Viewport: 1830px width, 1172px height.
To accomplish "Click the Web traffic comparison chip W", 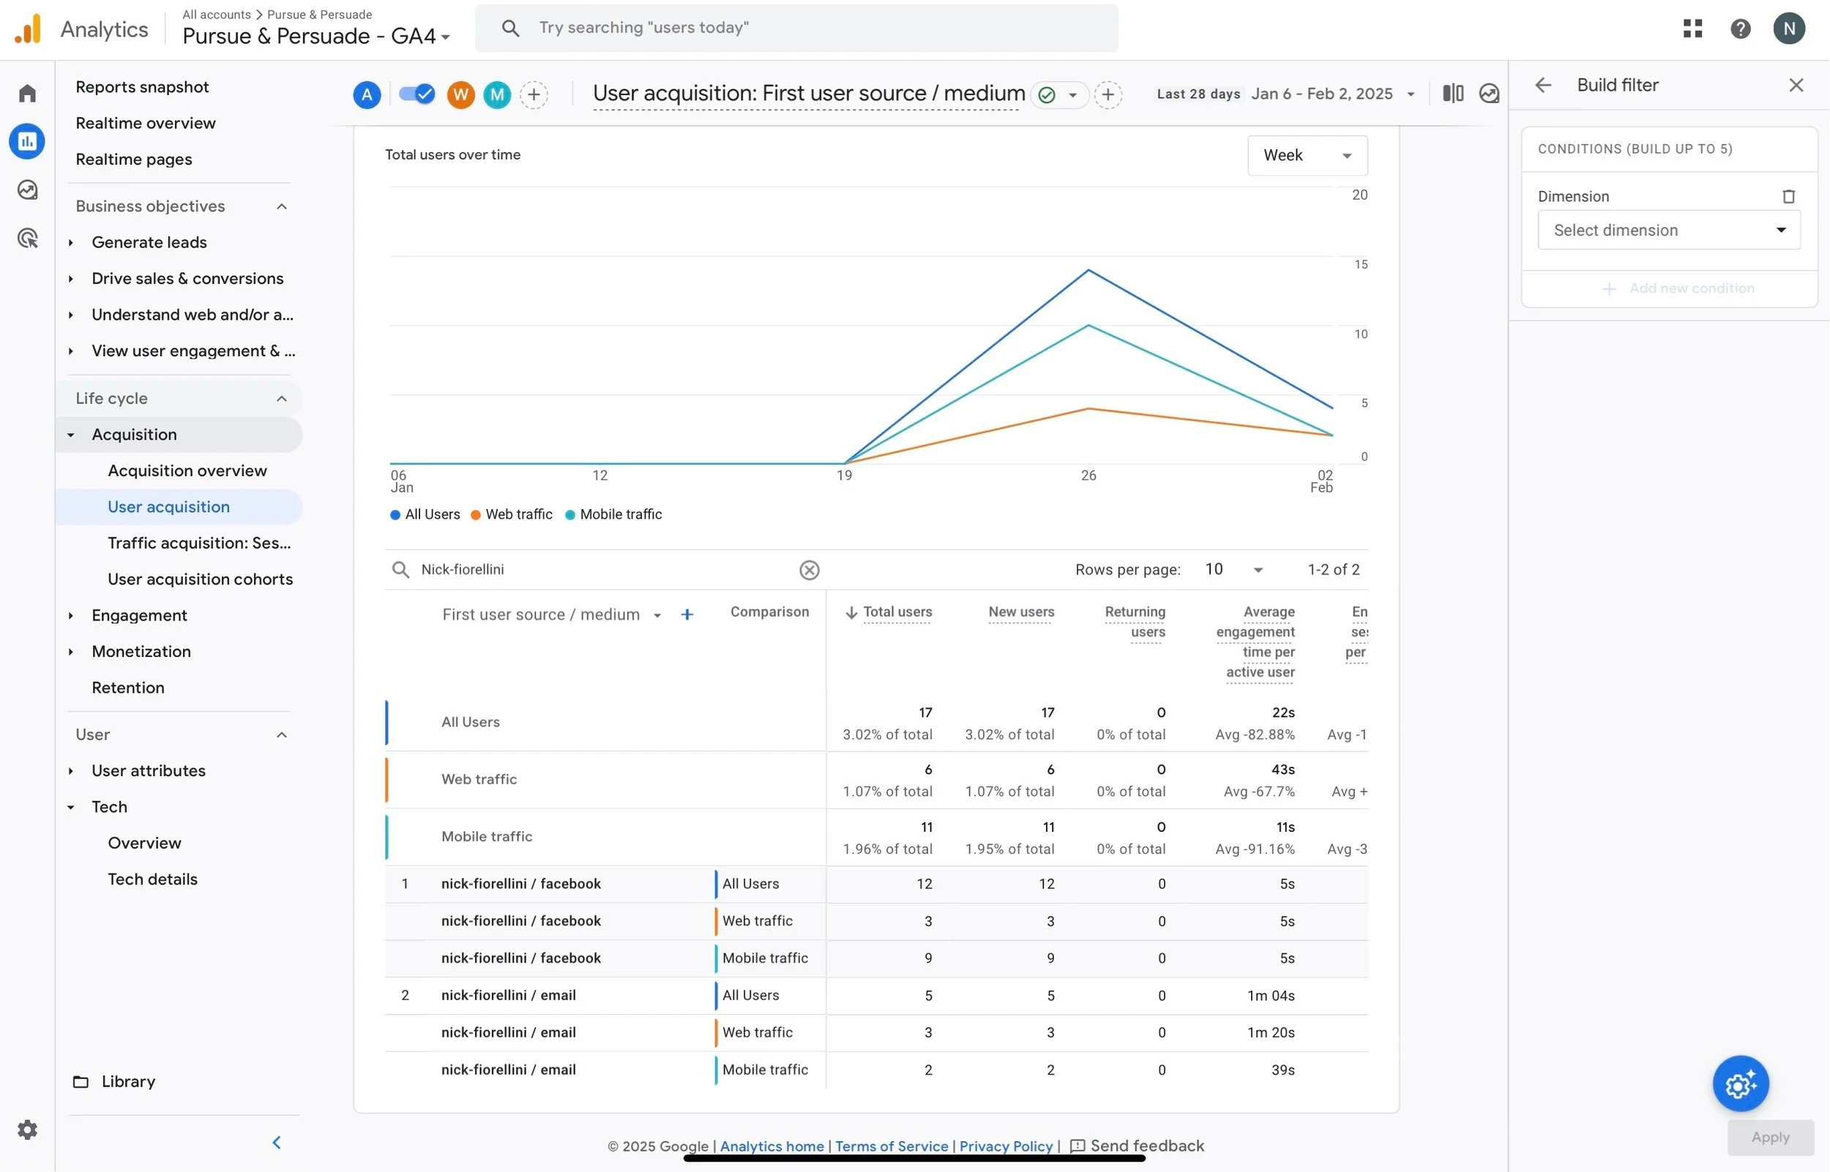I will [460, 94].
